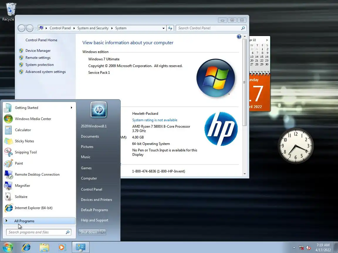Image resolution: width=338 pixels, height=253 pixels.
Task: Open Music from Start menu
Action: [x=86, y=157]
